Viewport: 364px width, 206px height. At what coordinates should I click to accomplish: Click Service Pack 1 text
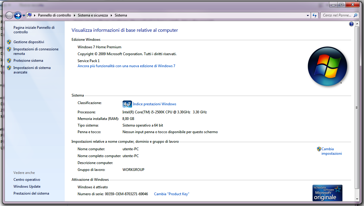88,61
